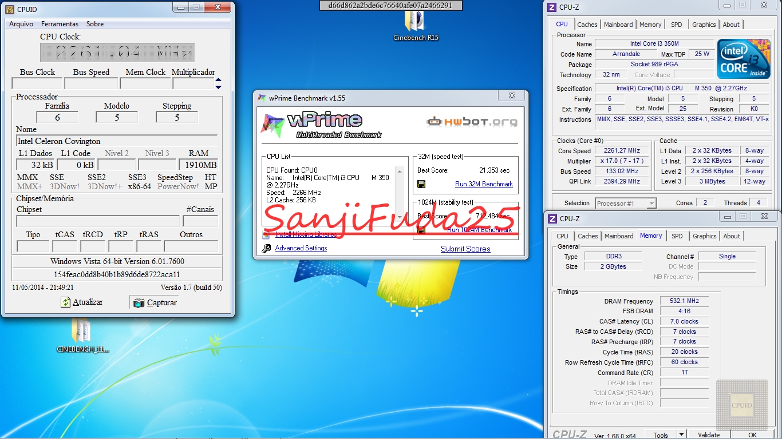Switch to Memory tab in top CPU-Z
782x439 pixels.
tap(650, 25)
